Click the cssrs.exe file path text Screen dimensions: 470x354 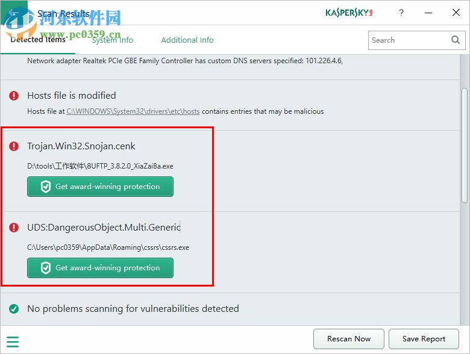click(108, 247)
